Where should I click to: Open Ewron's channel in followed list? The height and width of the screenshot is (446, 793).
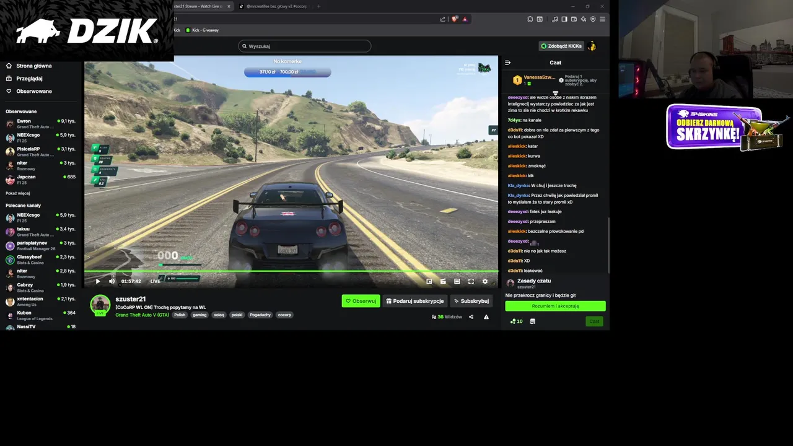coord(40,123)
